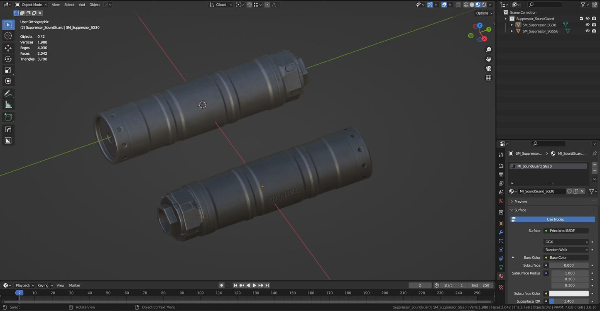Open the GGX distribution dropdown

(x=566, y=242)
